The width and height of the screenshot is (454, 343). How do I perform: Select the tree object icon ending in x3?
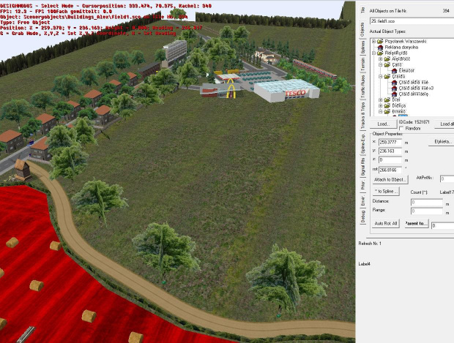point(392,87)
